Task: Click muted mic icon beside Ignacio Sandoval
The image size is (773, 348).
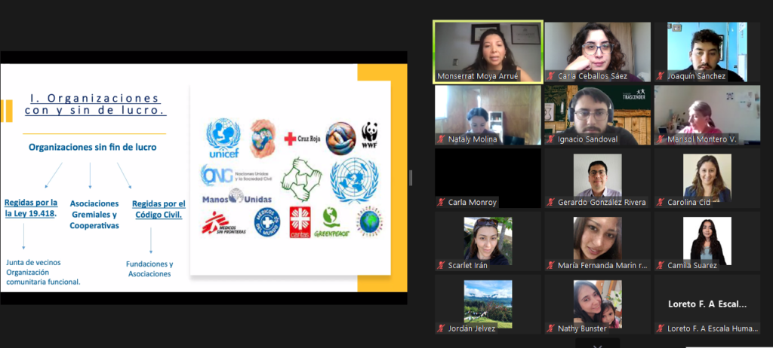Action: click(x=551, y=139)
